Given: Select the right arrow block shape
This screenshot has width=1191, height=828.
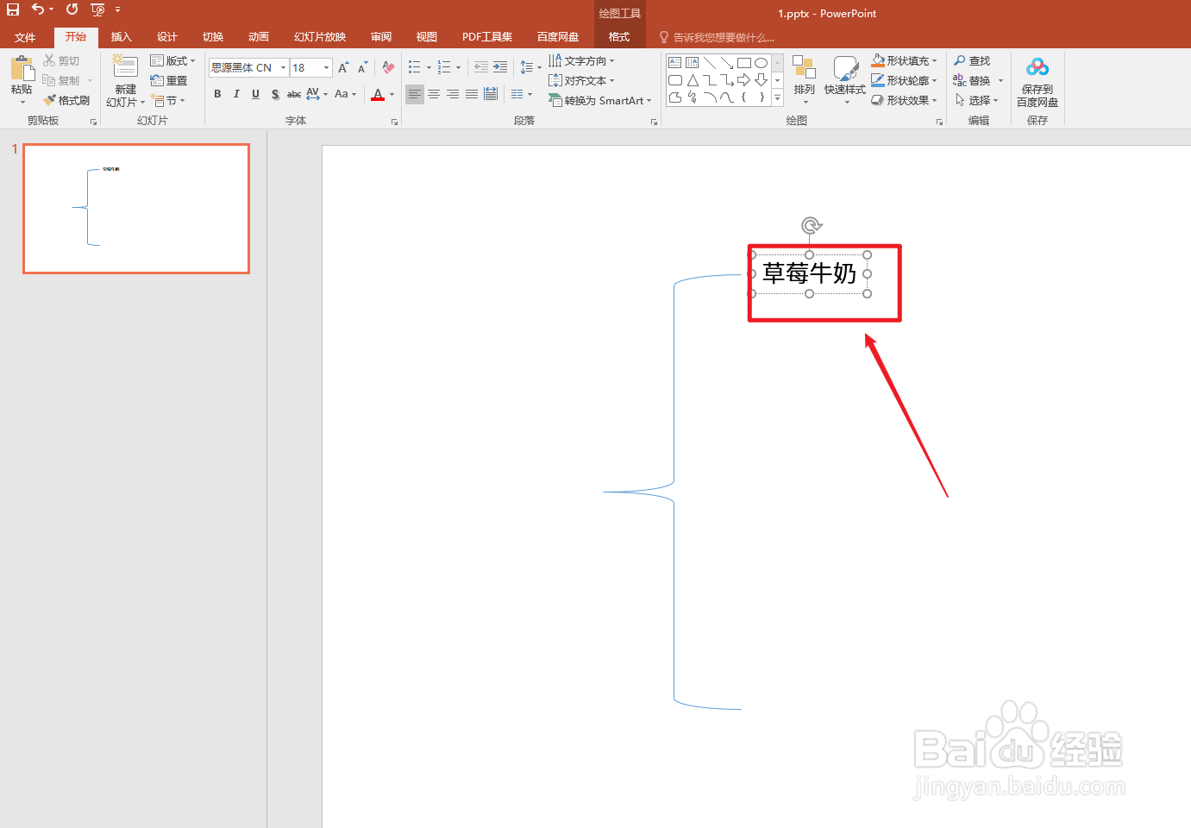Looking at the screenshot, I should tap(743, 79).
